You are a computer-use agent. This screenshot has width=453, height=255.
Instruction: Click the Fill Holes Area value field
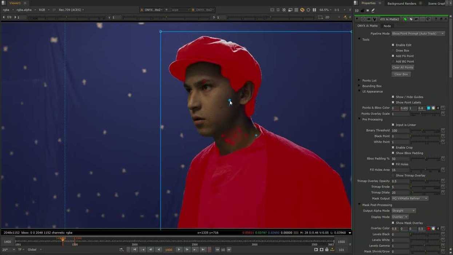pyautogui.click(x=400, y=170)
